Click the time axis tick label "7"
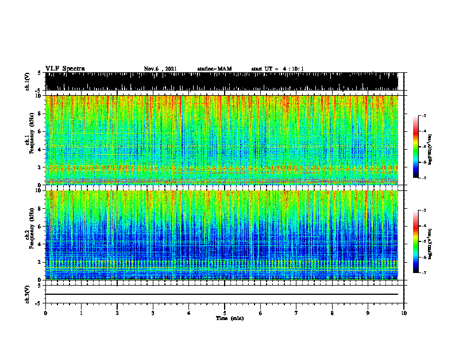 [296, 313]
